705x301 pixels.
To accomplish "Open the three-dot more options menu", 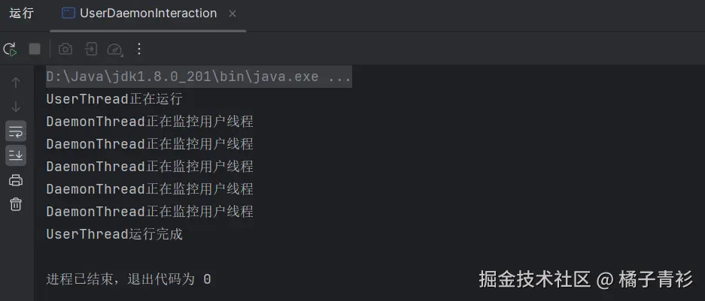I will pyautogui.click(x=138, y=50).
